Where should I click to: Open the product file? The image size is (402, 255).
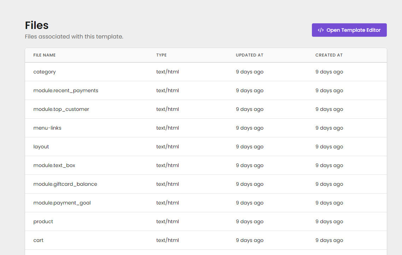click(43, 221)
